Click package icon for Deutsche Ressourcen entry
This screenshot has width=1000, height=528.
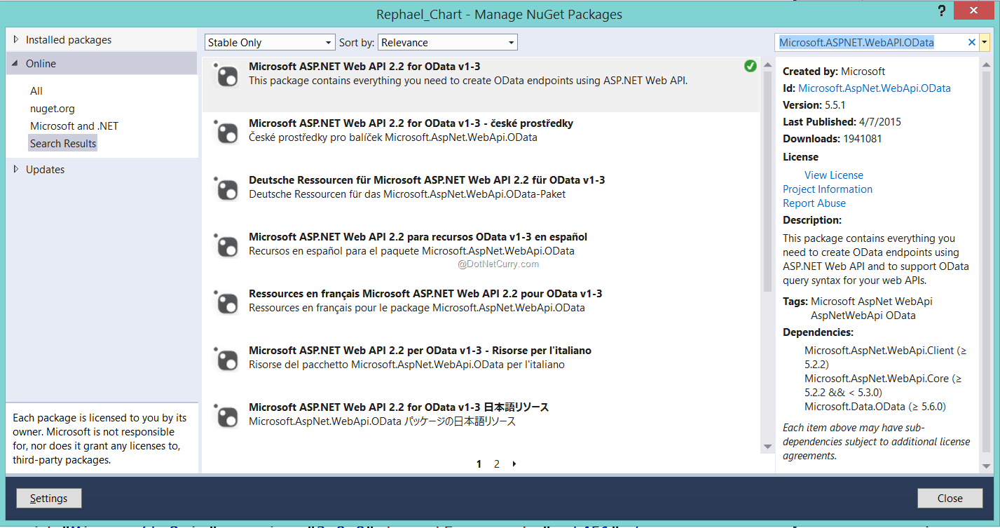[226, 188]
